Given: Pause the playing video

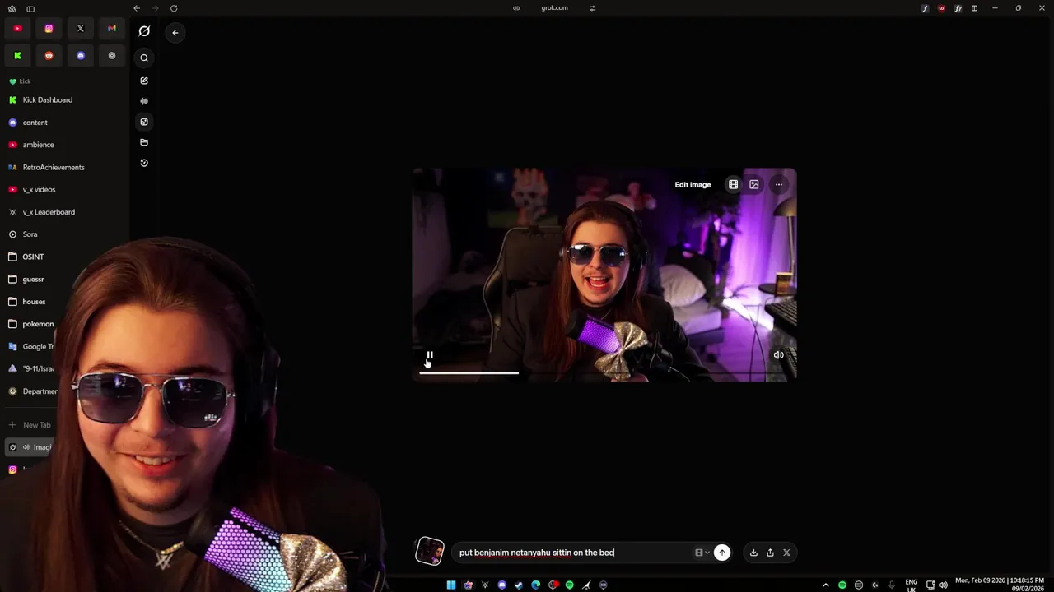Looking at the screenshot, I should tap(429, 355).
